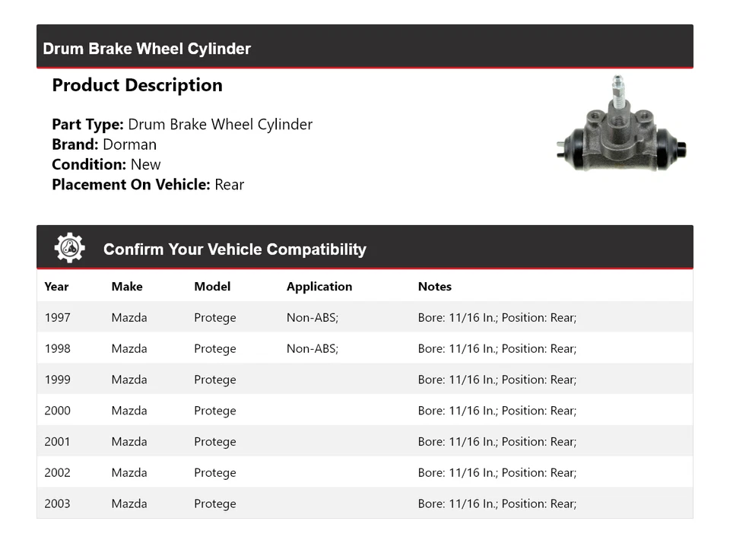Image resolution: width=730 pixels, height=543 pixels.
Task: Click the Year column header
Action: [x=56, y=287]
